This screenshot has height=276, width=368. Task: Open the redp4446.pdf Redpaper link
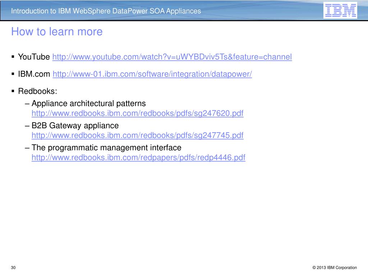tap(138, 157)
